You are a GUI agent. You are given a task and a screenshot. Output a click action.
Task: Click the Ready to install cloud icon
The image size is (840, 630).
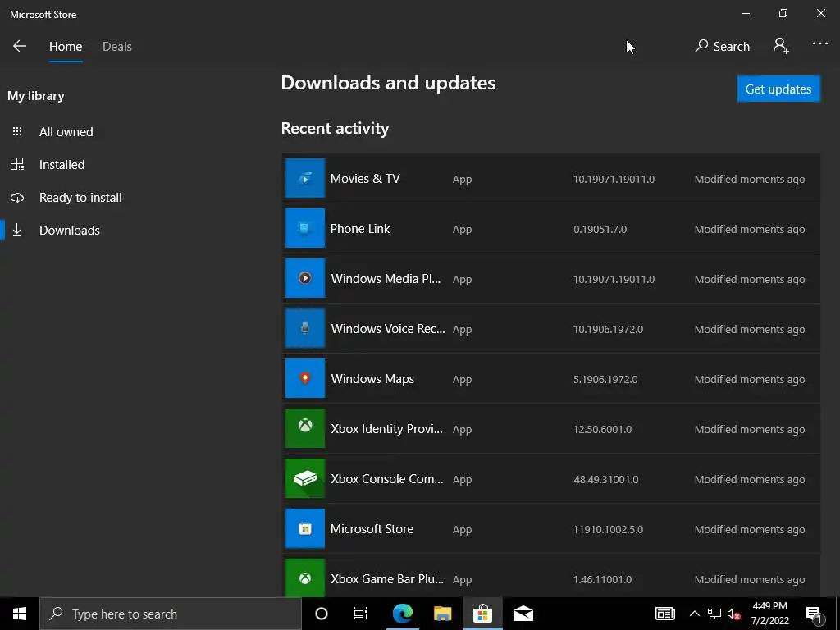(17, 198)
